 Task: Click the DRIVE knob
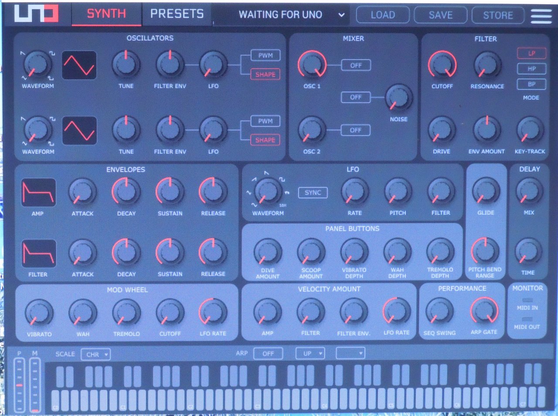point(442,130)
